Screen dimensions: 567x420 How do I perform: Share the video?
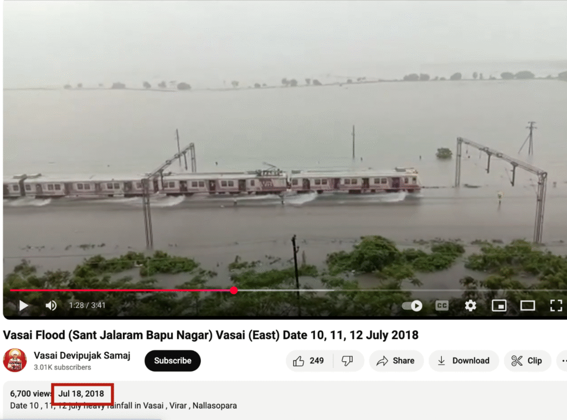396,361
